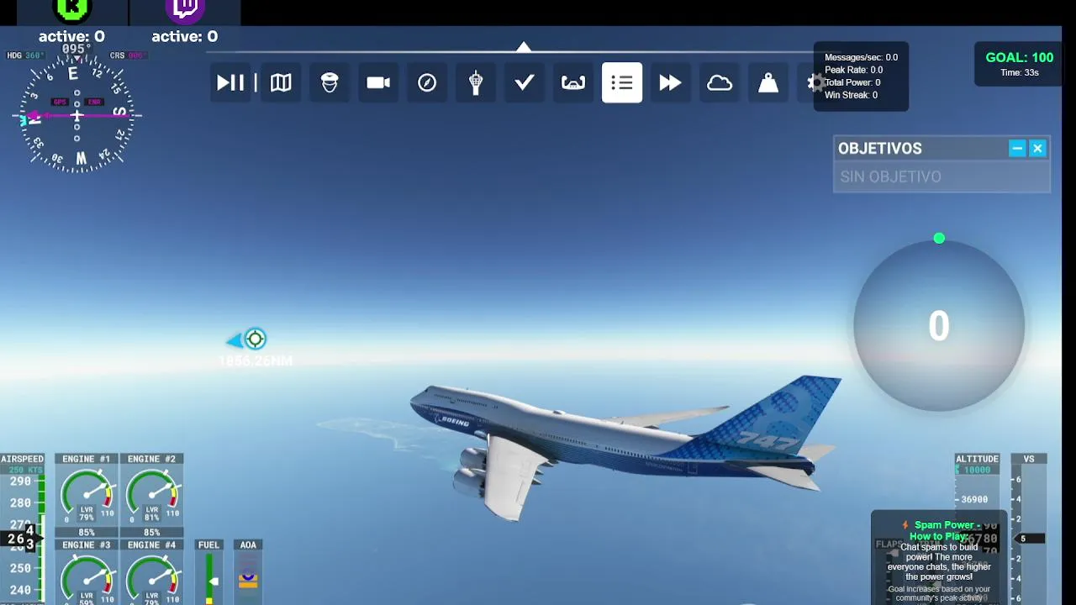Toggle the objectives list toolbar icon
Screen dimensions: 1076x605
coord(622,82)
